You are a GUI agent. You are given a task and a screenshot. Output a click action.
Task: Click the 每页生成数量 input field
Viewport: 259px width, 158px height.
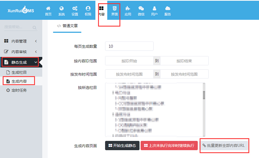129,46
